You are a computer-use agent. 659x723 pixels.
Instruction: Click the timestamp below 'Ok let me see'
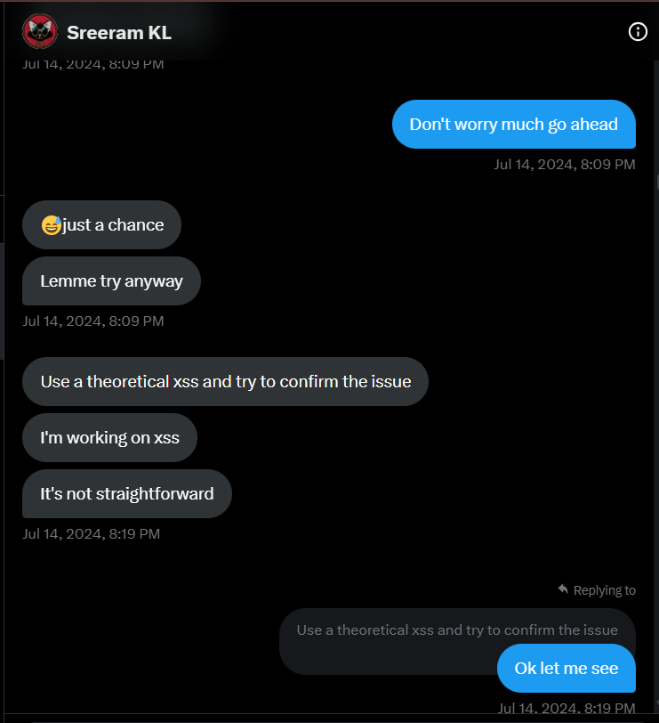point(567,708)
